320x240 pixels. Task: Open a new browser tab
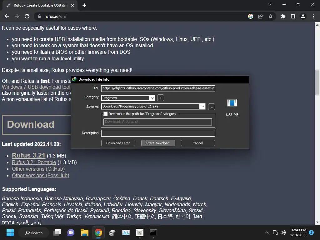click(84, 5)
